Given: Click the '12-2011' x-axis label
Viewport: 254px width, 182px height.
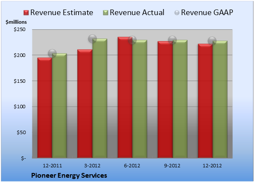Looking at the screenshot, I should tap(52, 166).
